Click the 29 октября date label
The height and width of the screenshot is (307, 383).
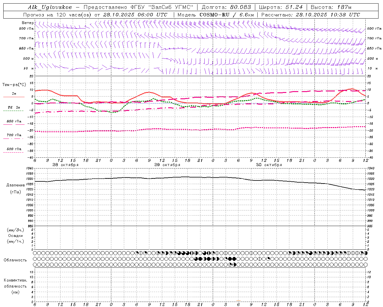point(167,165)
